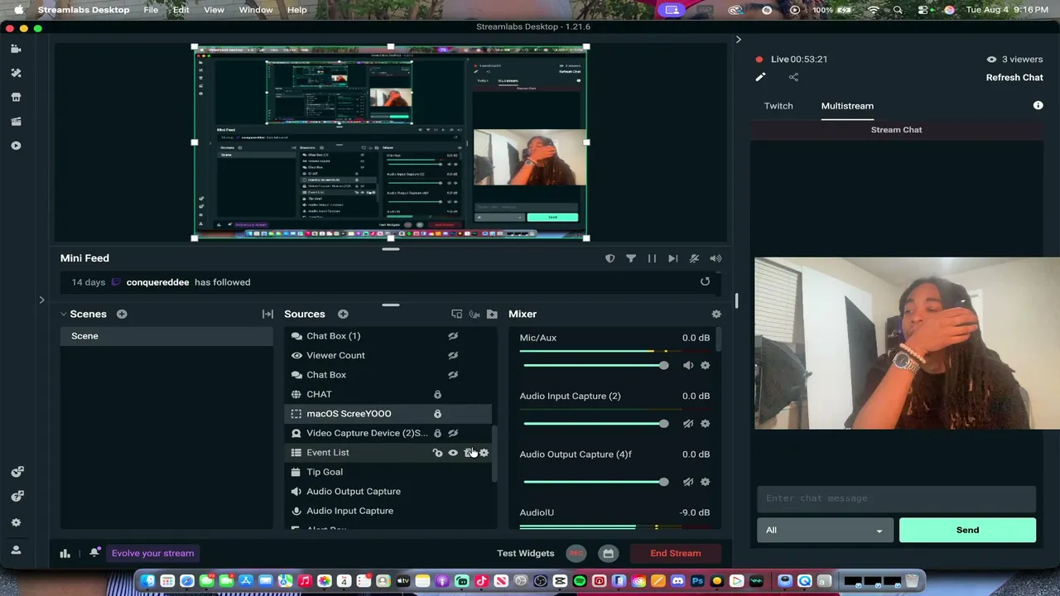Open the Recordings play icon in sidebar
Screen dimensions: 1060x596
tap(16, 146)
